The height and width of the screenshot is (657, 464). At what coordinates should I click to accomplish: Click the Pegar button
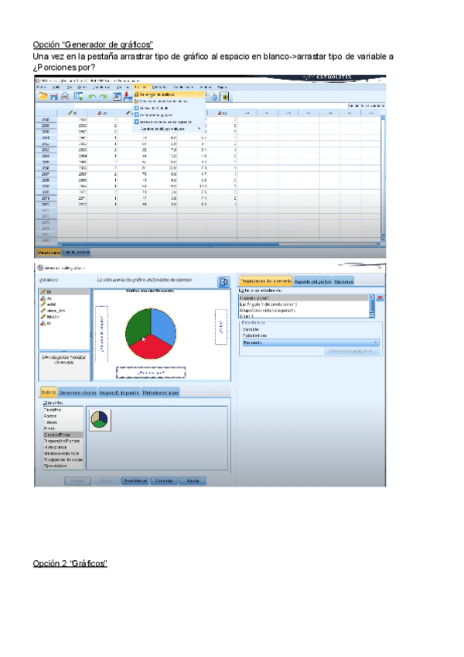tap(107, 481)
